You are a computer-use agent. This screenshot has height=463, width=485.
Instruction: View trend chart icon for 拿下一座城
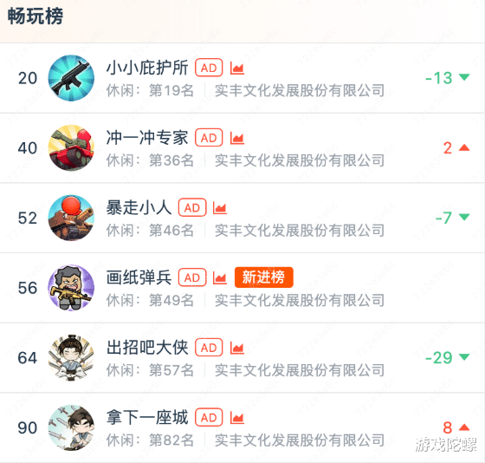click(237, 418)
